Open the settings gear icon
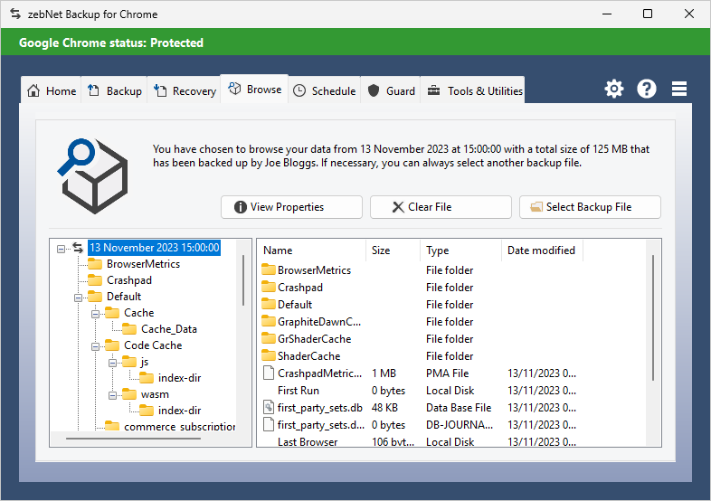 (614, 89)
